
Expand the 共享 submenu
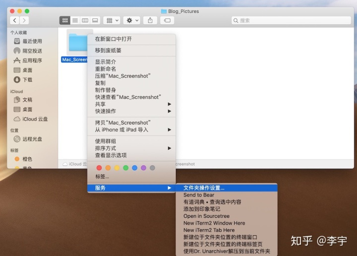pyautogui.click(x=131, y=104)
